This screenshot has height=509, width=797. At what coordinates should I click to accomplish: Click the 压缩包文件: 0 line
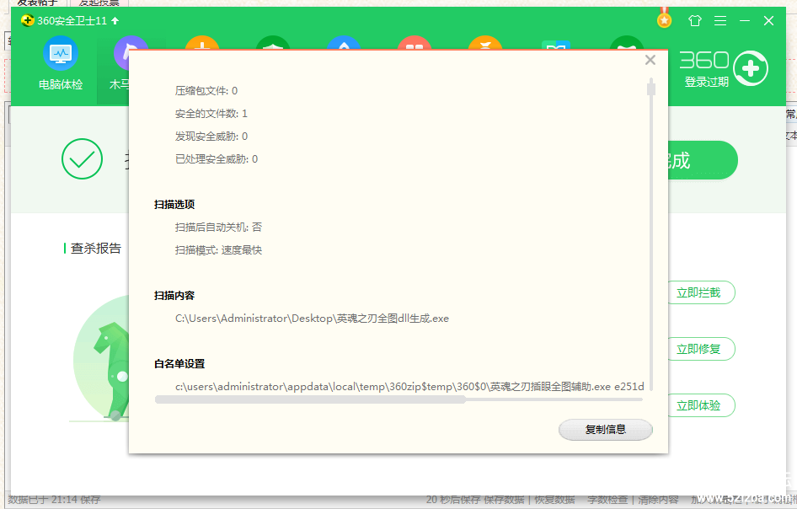click(206, 90)
